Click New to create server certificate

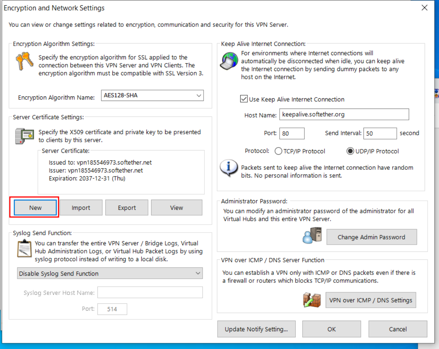click(x=35, y=208)
